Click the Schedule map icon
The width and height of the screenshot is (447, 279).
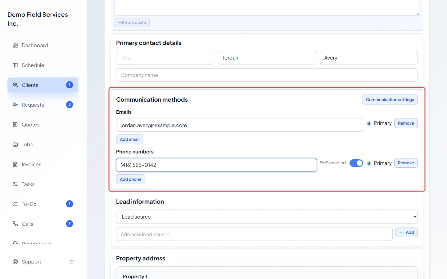click(x=15, y=65)
